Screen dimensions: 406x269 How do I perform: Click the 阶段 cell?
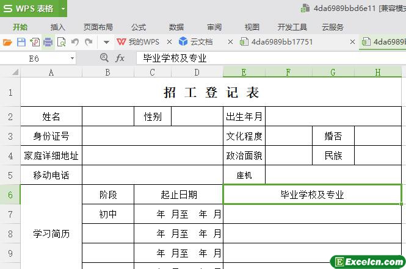tap(108, 195)
